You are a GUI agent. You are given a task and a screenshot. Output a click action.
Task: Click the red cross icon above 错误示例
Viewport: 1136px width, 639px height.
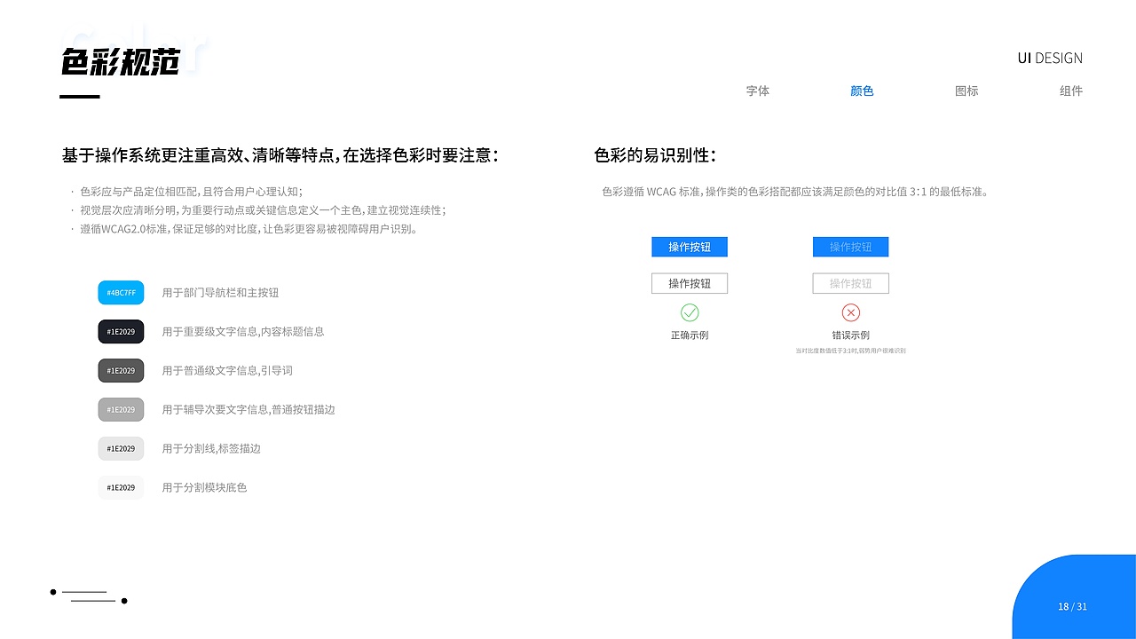(850, 312)
